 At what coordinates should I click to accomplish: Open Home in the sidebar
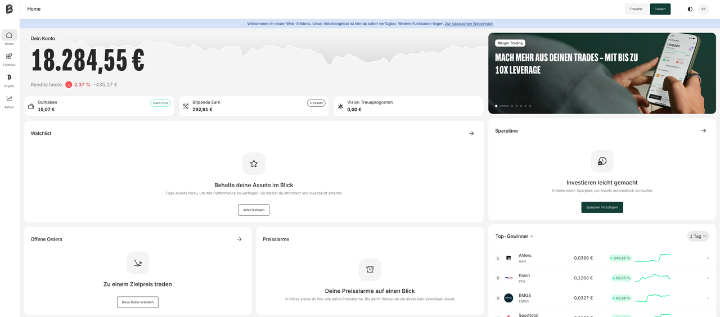9,38
